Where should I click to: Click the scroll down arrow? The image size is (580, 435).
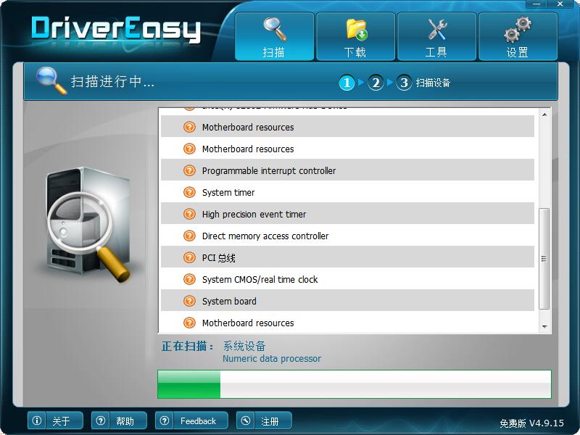[544, 326]
